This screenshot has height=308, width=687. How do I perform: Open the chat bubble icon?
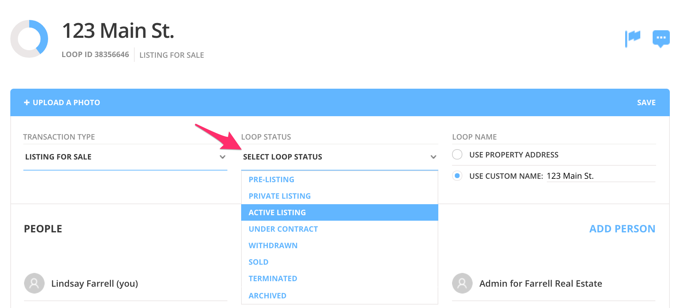[661, 38]
